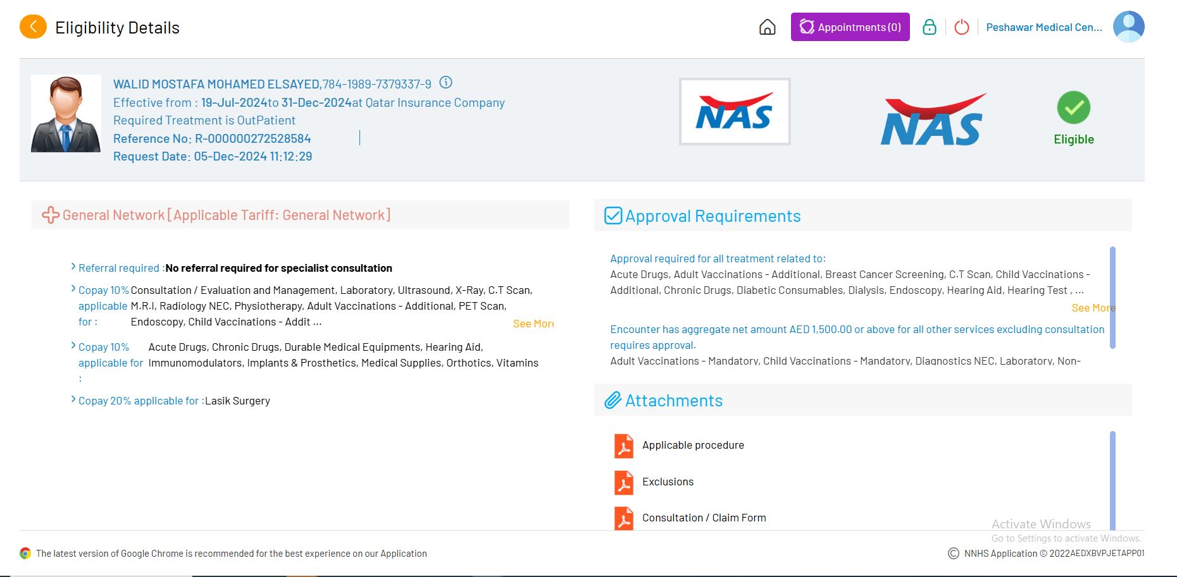
Task: Click the orange back arrow button
Action: click(x=33, y=27)
